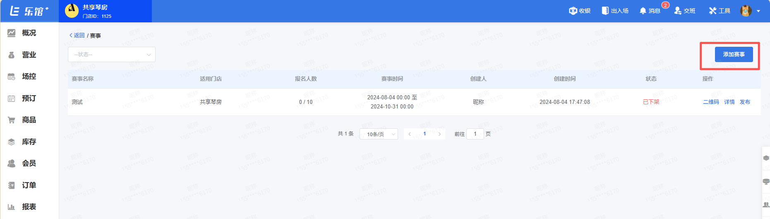Click the 返回 back link
The image size is (770, 219).
(77, 36)
